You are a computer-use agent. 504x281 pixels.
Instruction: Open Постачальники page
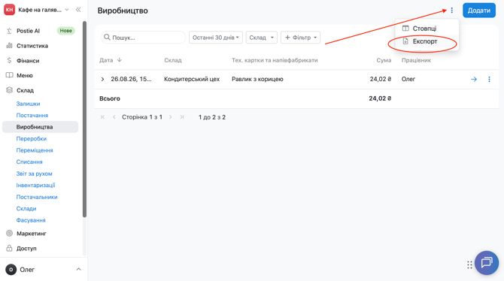coord(37,197)
